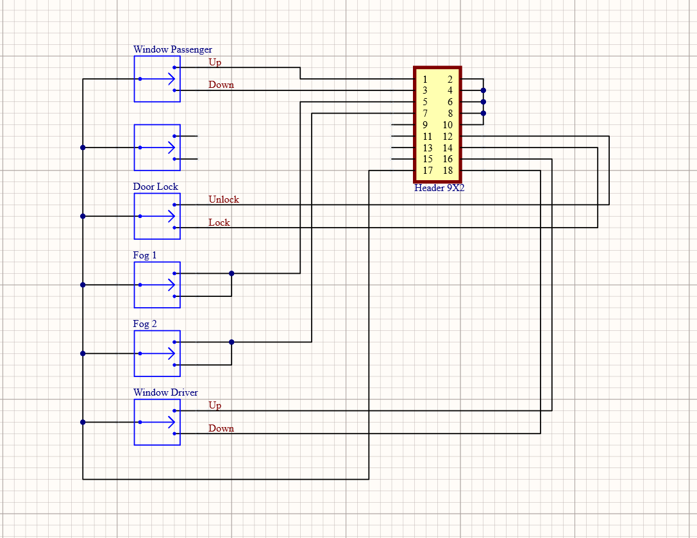Click the "Header 9X2" designator text

click(439, 189)
